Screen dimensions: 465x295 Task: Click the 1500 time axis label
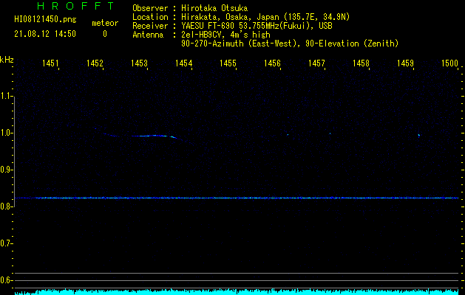coord(450,63)
